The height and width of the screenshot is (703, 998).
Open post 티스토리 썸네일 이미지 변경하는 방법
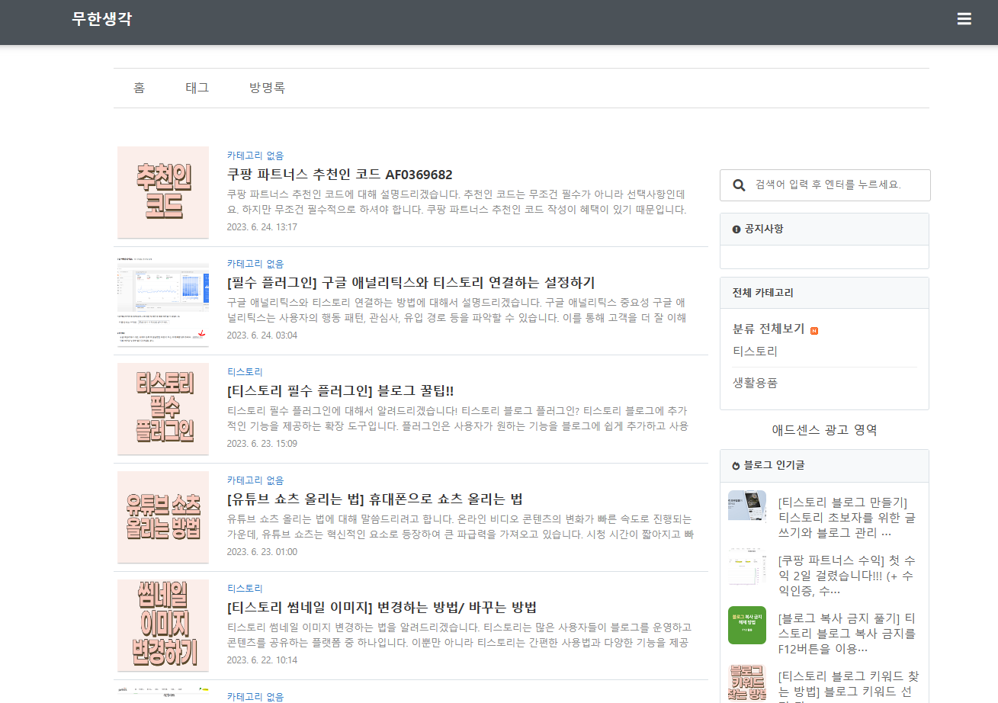point(382,607)
